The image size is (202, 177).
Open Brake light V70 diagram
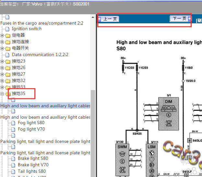coord(33,165)
